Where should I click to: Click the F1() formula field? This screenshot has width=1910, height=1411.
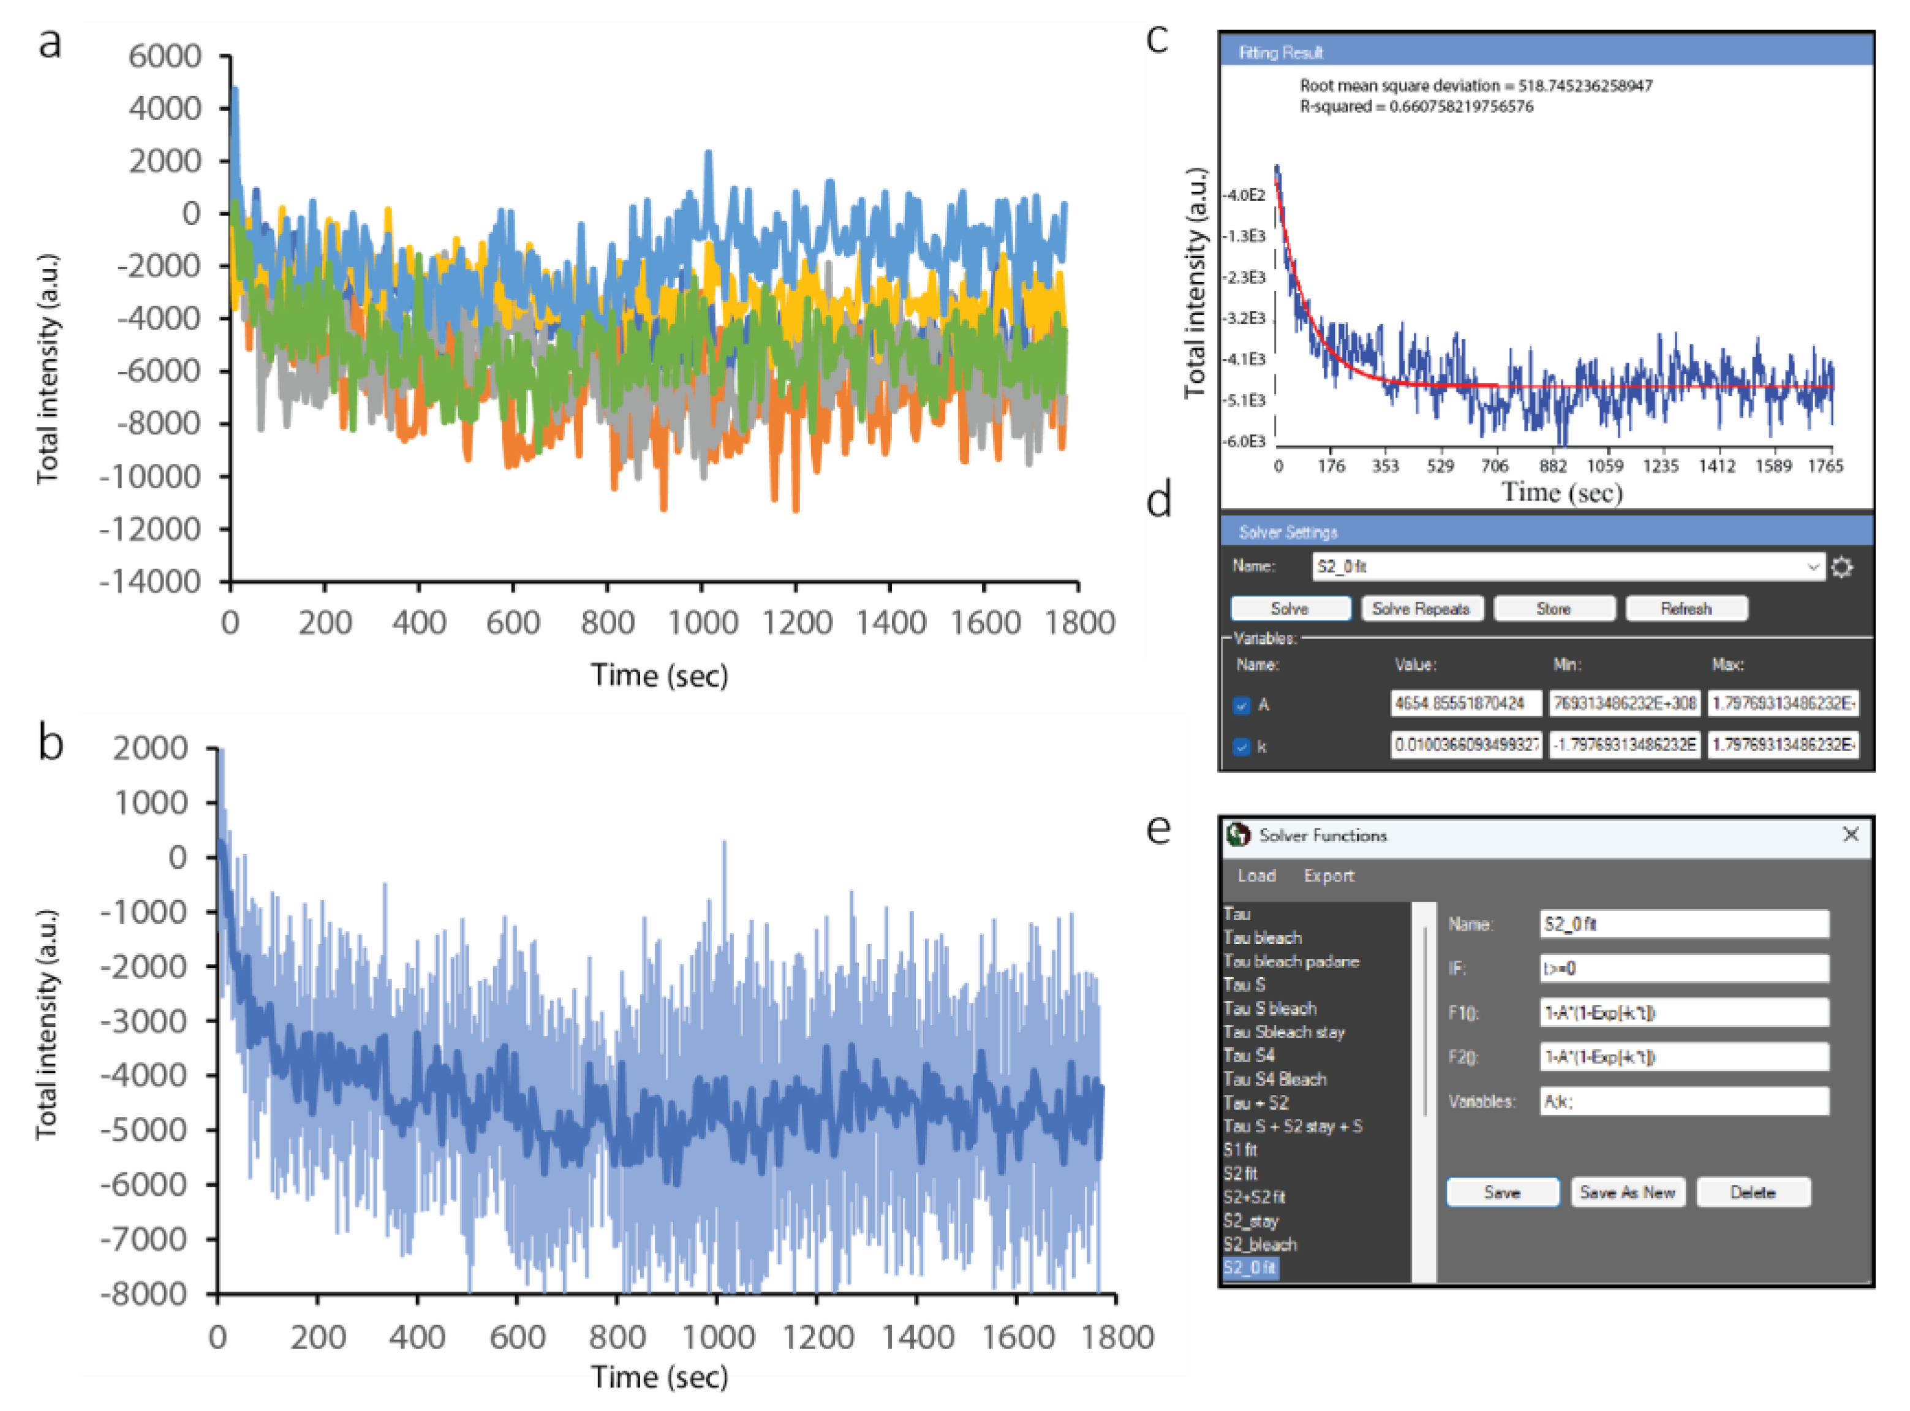pos(1684,1013)
